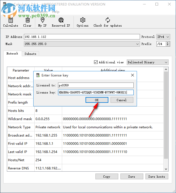Close the Enter license key dialog
Image resolution: width=176 pixels, height=193 pixels.
click(x=132, y=75)
